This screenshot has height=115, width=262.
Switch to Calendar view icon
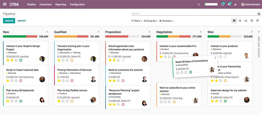click(x=252, y=21)
